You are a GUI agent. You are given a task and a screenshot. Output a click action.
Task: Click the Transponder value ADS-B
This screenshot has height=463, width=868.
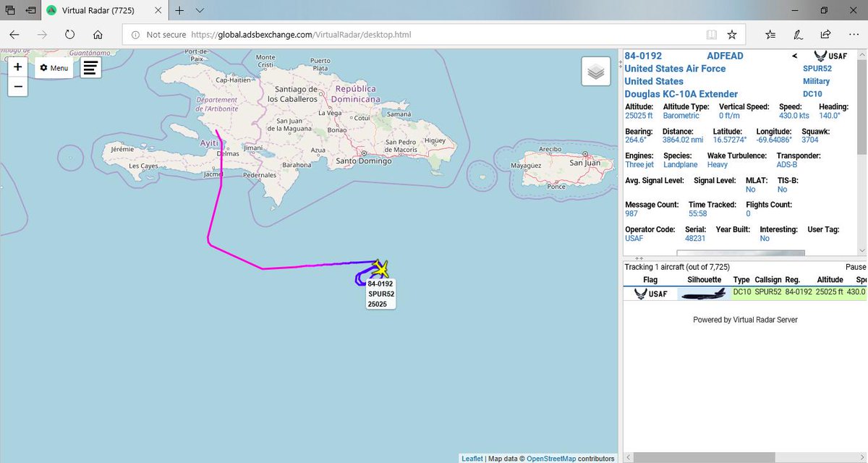[788, 165]
